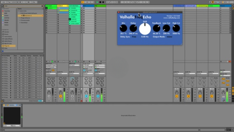Launch the MAMBO clip
Screen dimensions: 234x132
70,8
